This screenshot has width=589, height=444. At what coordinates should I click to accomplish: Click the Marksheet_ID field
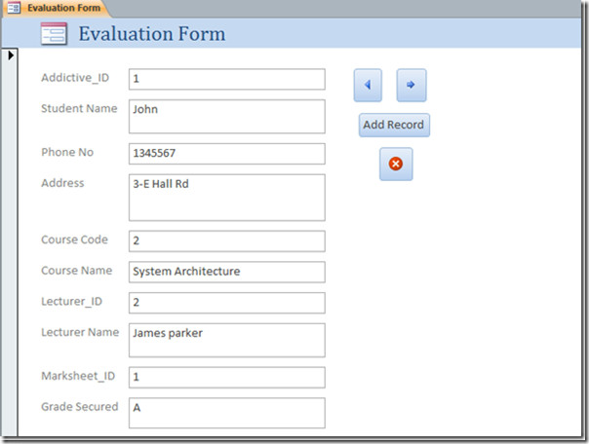[227, 377]
